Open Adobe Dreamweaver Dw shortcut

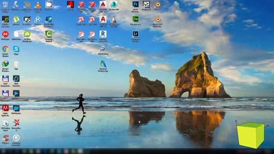[136, 19]
